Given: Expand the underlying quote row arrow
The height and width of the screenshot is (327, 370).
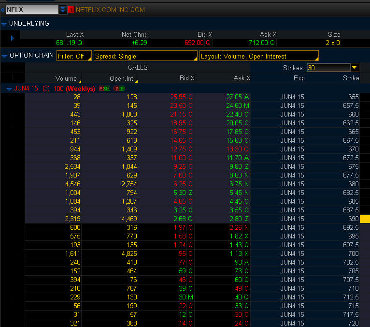Looking at the screenshot, I should point(13,38).
